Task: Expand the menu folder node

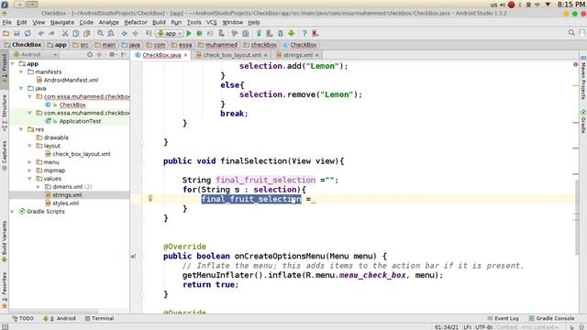Action: pos(30,162)
